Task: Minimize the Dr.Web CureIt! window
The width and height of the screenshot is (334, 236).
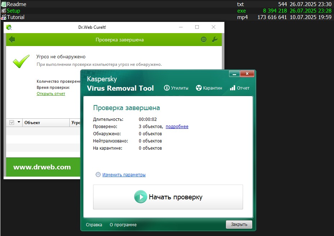Action: point(181,27)
